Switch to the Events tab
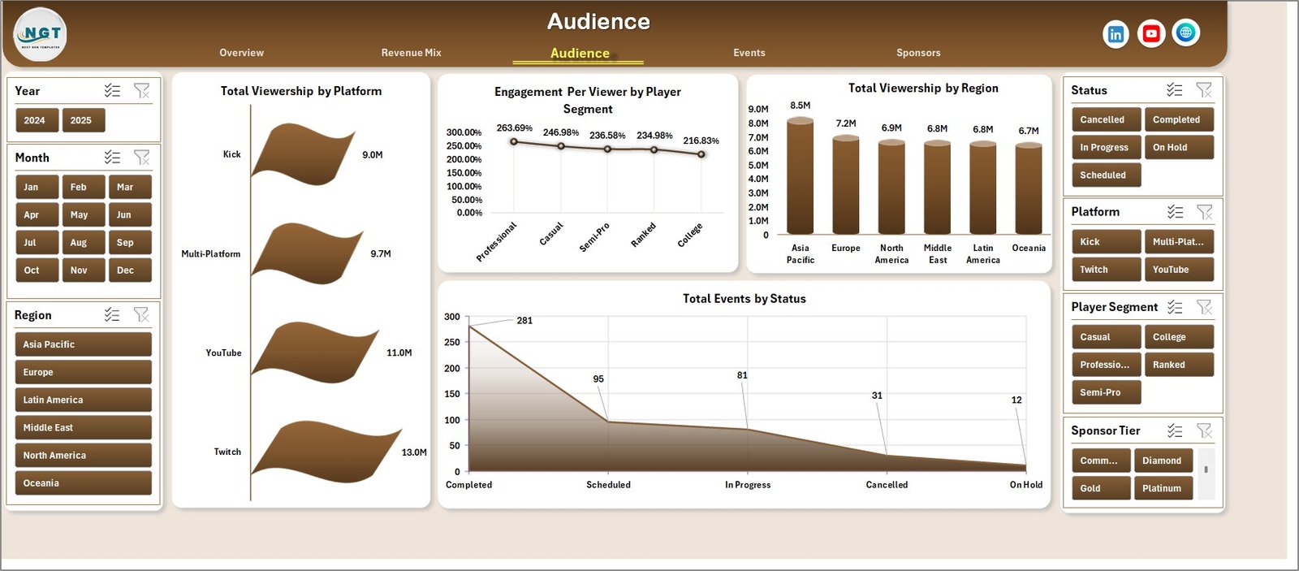The image size is (1299, 571). [x=749, y=53]
